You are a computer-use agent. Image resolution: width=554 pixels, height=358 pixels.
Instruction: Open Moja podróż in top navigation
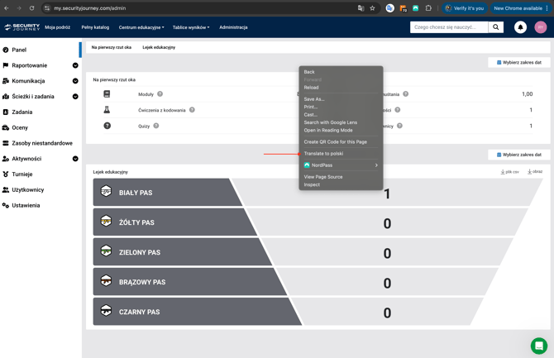click(58, 27)
